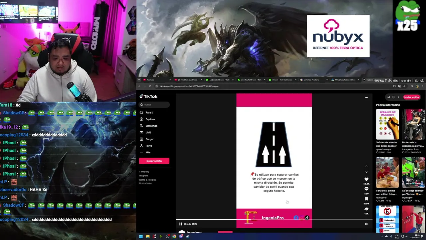Click the red Iniciar sesión sidebar button
Image resolution: width=426 pixels, height=240 pixels.
coord(154,161)
